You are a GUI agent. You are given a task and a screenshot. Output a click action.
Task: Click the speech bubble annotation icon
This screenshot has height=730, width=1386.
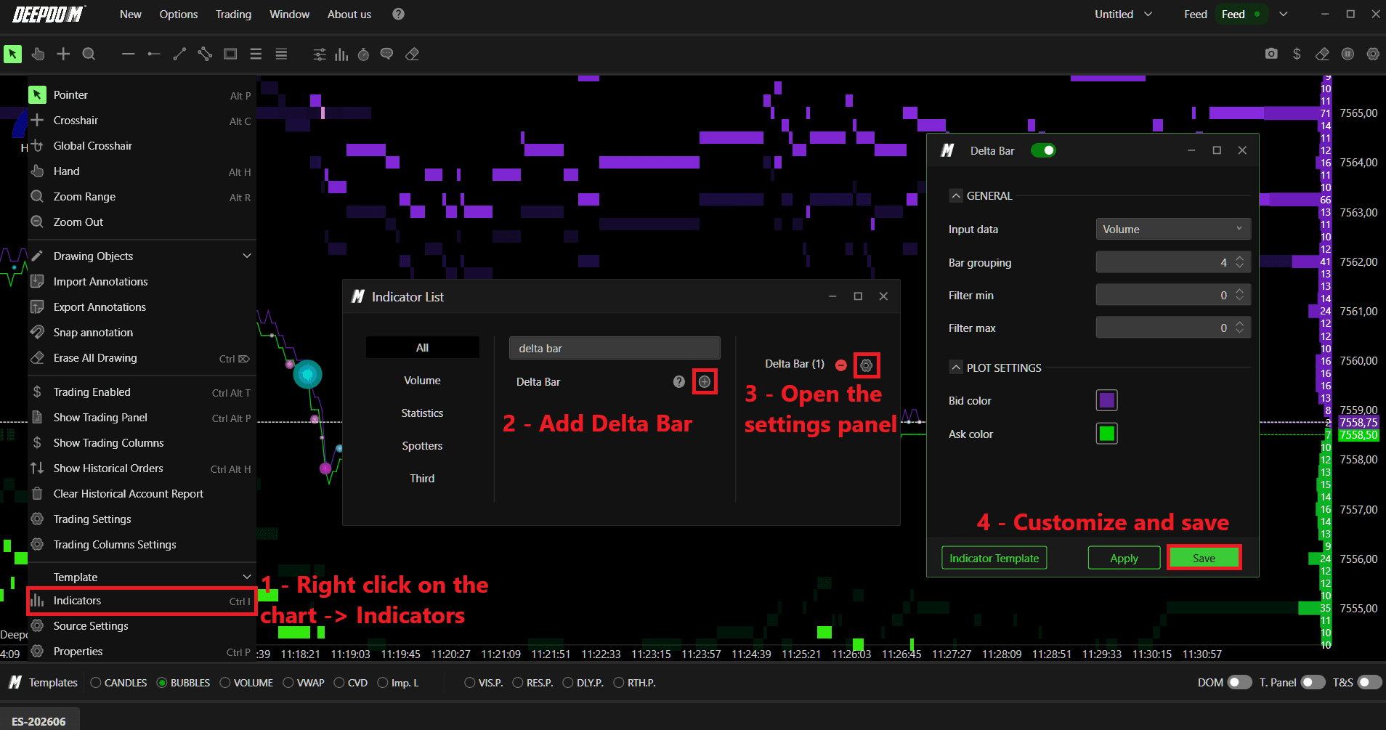[386, 54]
